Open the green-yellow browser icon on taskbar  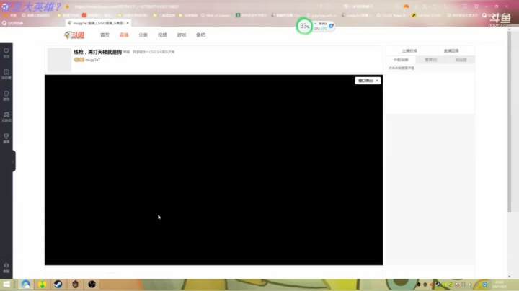coord(42,284)
